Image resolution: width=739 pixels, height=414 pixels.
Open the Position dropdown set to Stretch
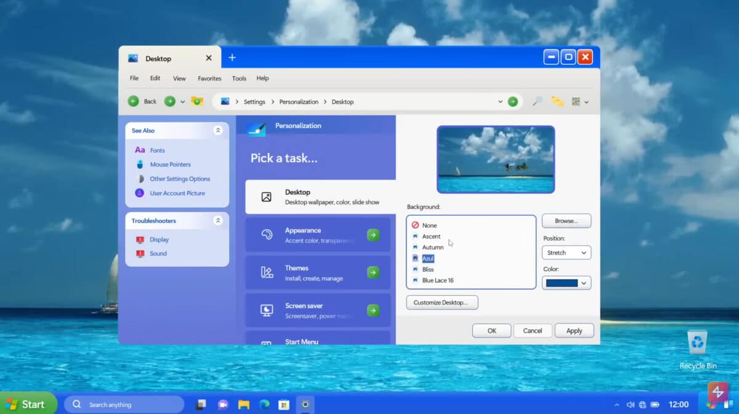(x=566, y=252)
